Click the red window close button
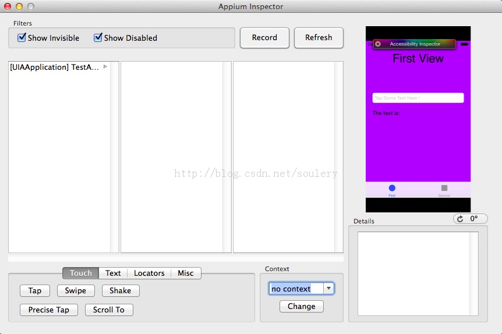 point(7,6)
